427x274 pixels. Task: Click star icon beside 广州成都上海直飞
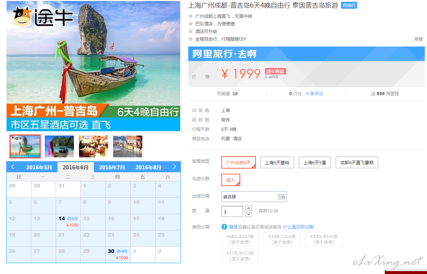coord(191,16)
